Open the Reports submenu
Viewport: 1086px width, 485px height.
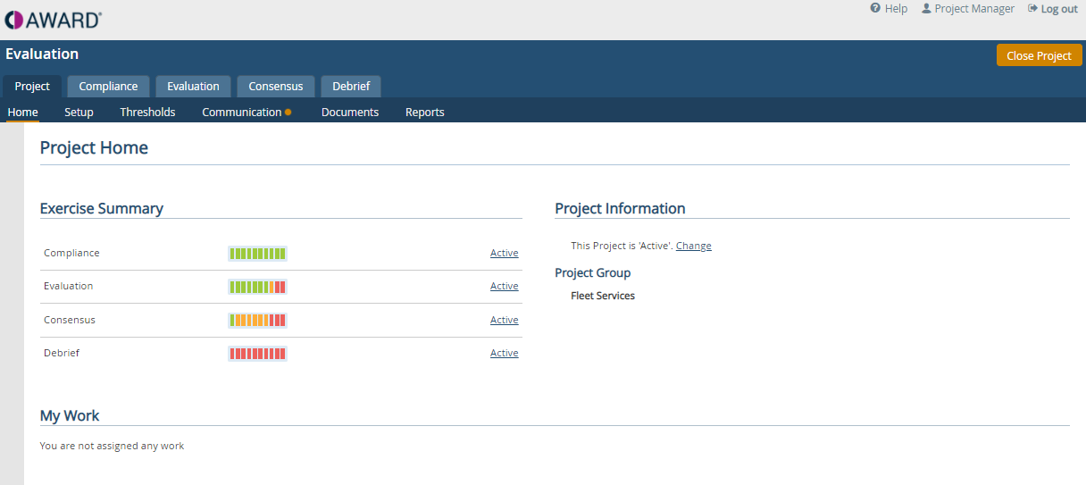tap(425, 113)
